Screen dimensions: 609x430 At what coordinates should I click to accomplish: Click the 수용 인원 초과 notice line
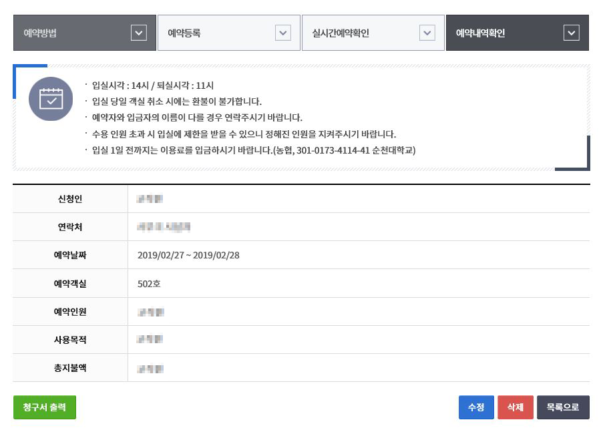click(244, 134)
